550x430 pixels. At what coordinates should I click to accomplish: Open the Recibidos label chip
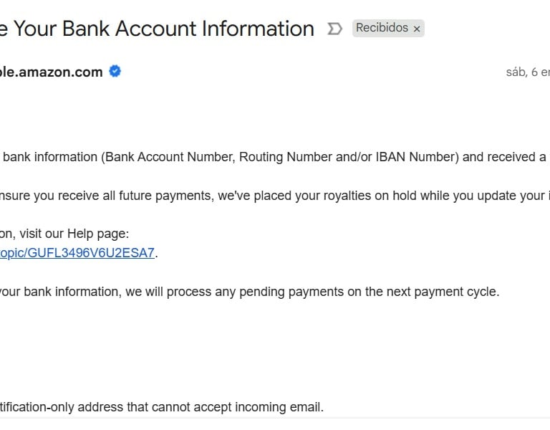click(x=382, y=28)
